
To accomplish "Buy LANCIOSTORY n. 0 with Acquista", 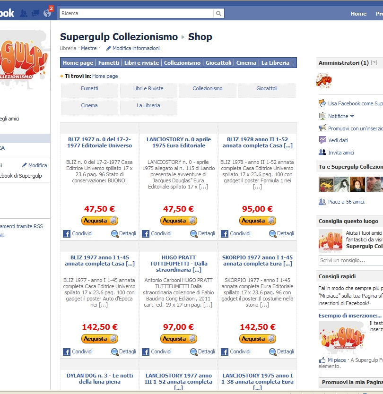I will [179, 220].
